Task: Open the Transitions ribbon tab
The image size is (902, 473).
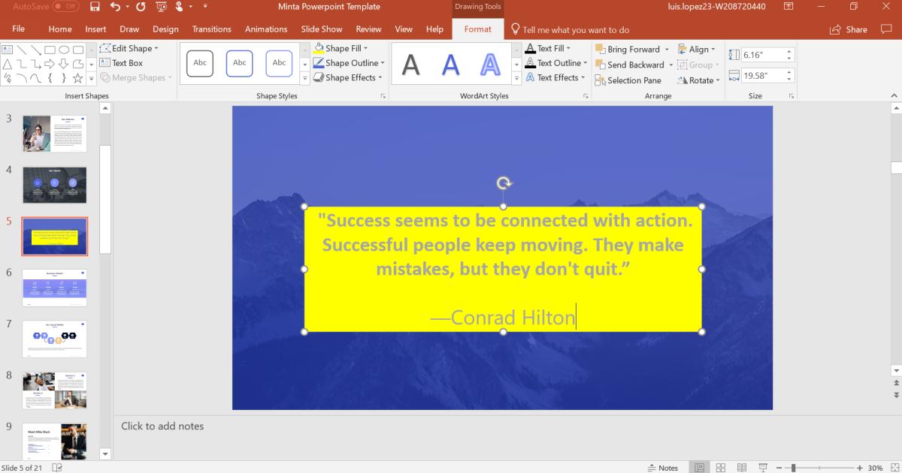Action: pos(211,29)
